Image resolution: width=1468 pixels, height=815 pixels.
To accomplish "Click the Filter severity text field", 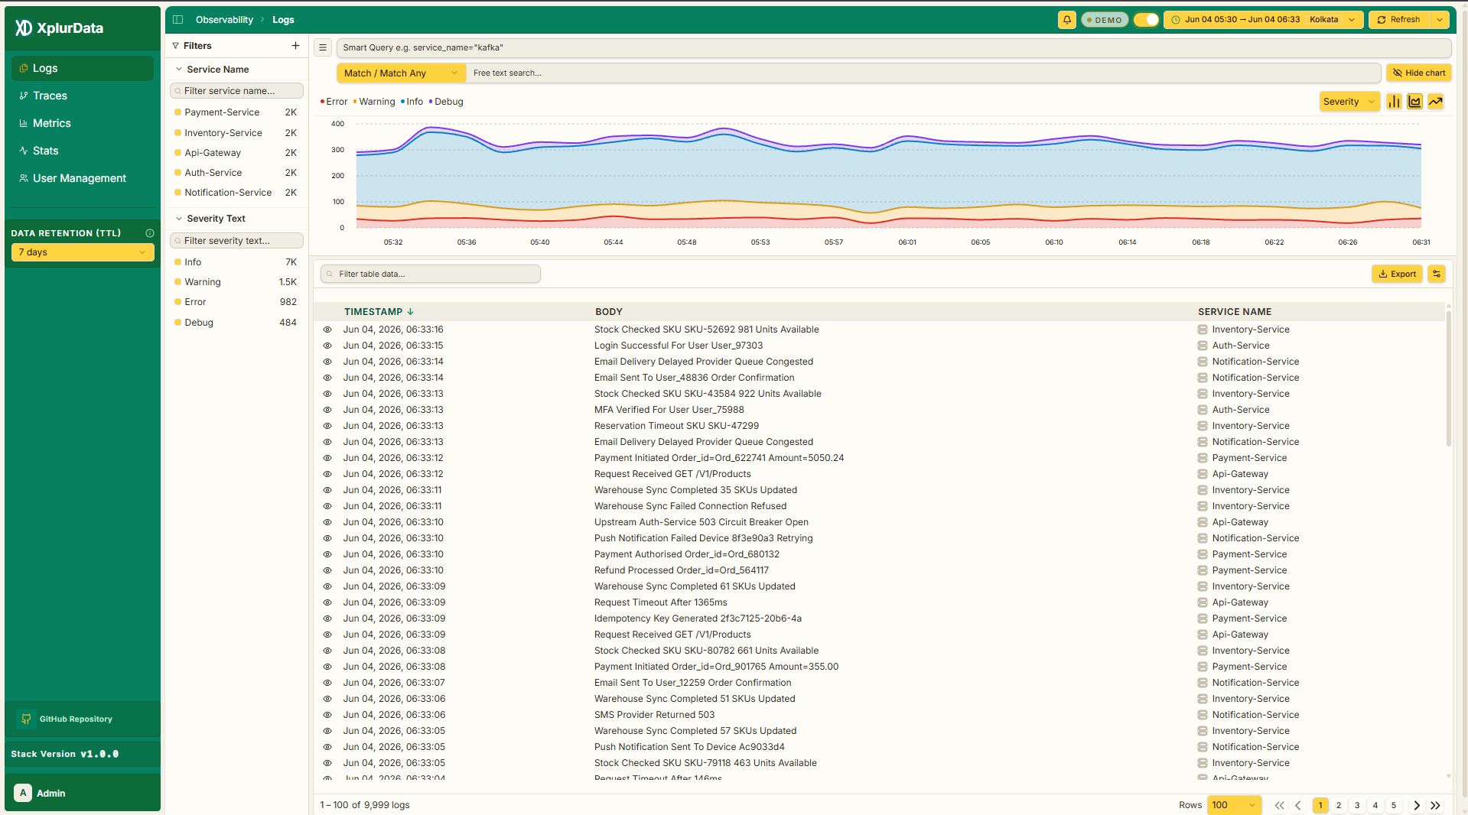I will point(236,241).
